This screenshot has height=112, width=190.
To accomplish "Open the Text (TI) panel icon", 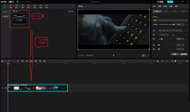I will (x=17, y=6).
